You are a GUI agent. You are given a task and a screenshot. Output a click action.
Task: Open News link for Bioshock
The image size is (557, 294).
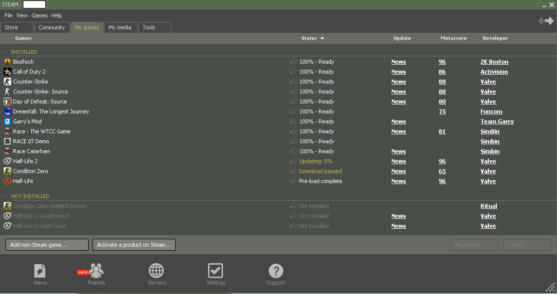[399, 62]
